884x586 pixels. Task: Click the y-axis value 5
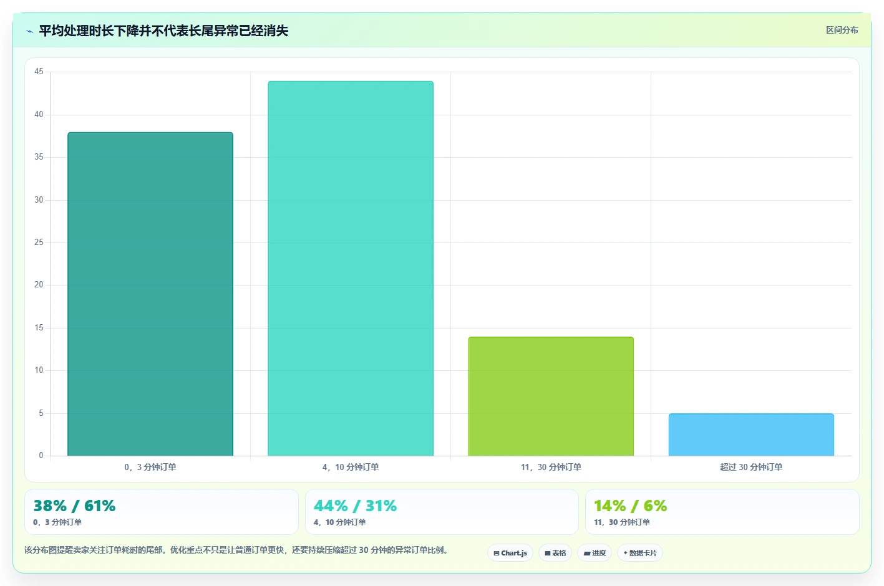41,413
